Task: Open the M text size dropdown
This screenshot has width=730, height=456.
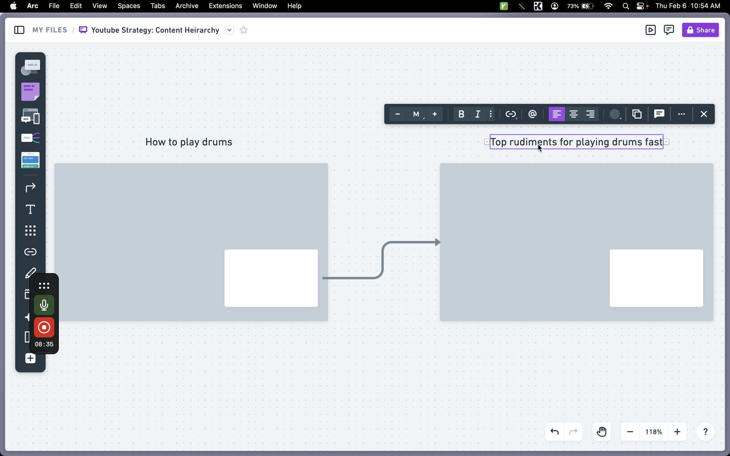Action: 416,114
